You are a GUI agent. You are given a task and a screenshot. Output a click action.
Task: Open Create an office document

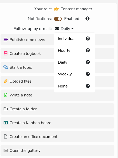click(x=57, y=137)
